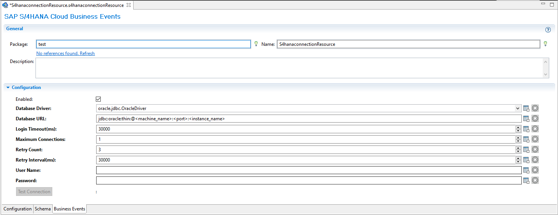Click module property icon for Login Timeout
This screenshot has width=558, height=215.
pos(526,129)
